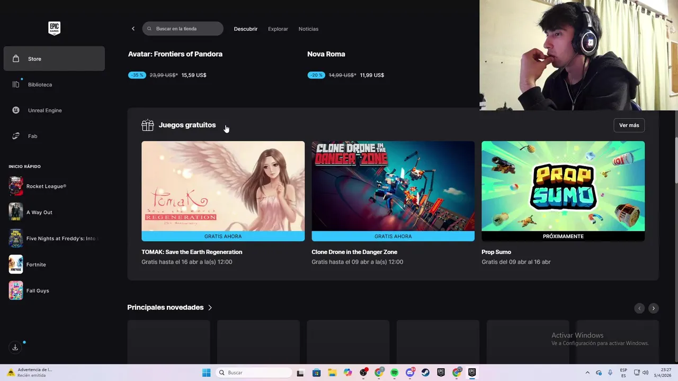
Task: Open the downloads icon at sidebar bottom
Action: point(15,348)
